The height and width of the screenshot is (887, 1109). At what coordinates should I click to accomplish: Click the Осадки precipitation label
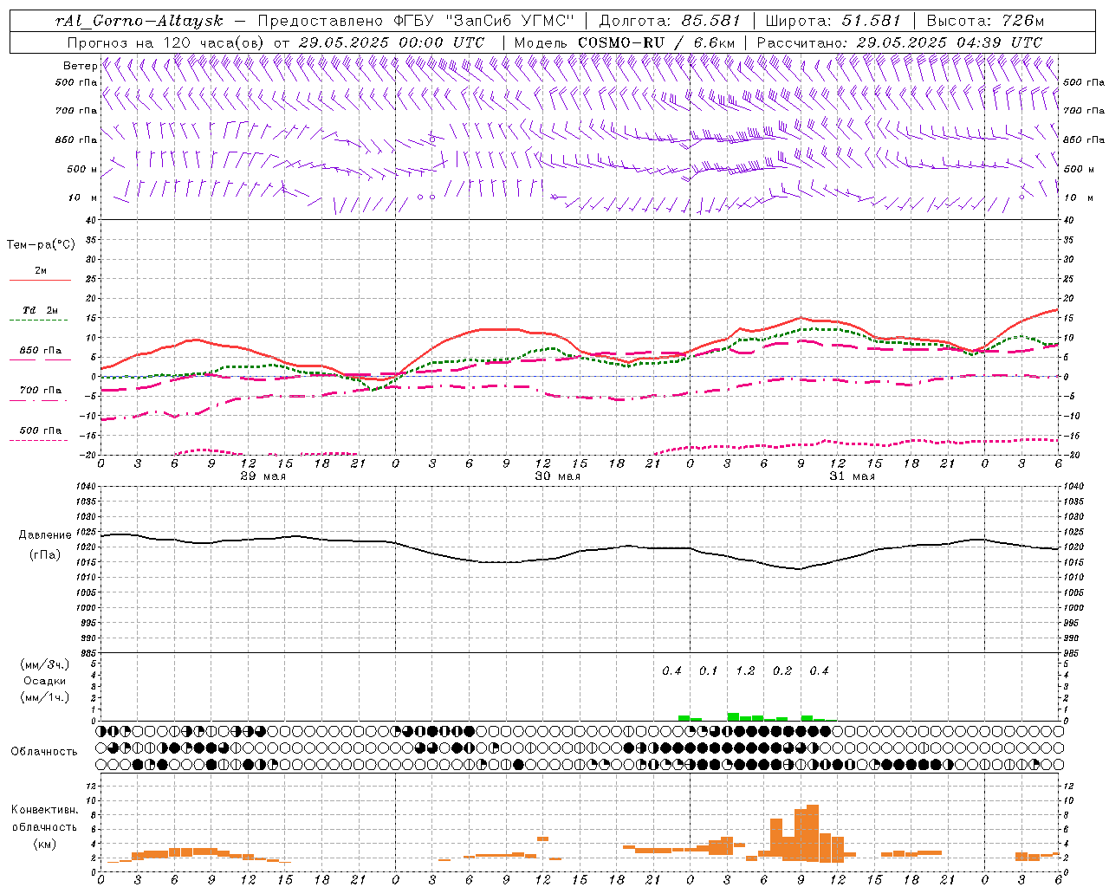(44, 681)
